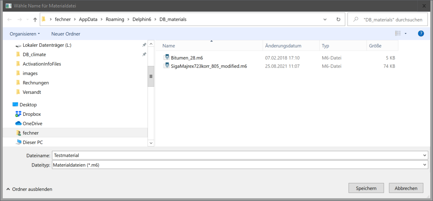Click the AppData breadcrumb segment
The height and width of the screenshot is (201, 433).
pos(87,20)
